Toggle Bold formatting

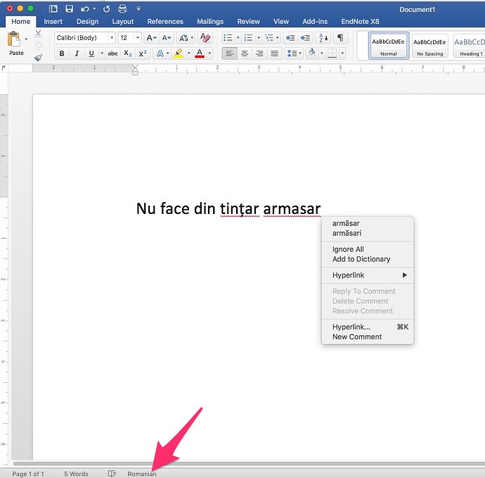pyautogui.click(x=62, y=54)
